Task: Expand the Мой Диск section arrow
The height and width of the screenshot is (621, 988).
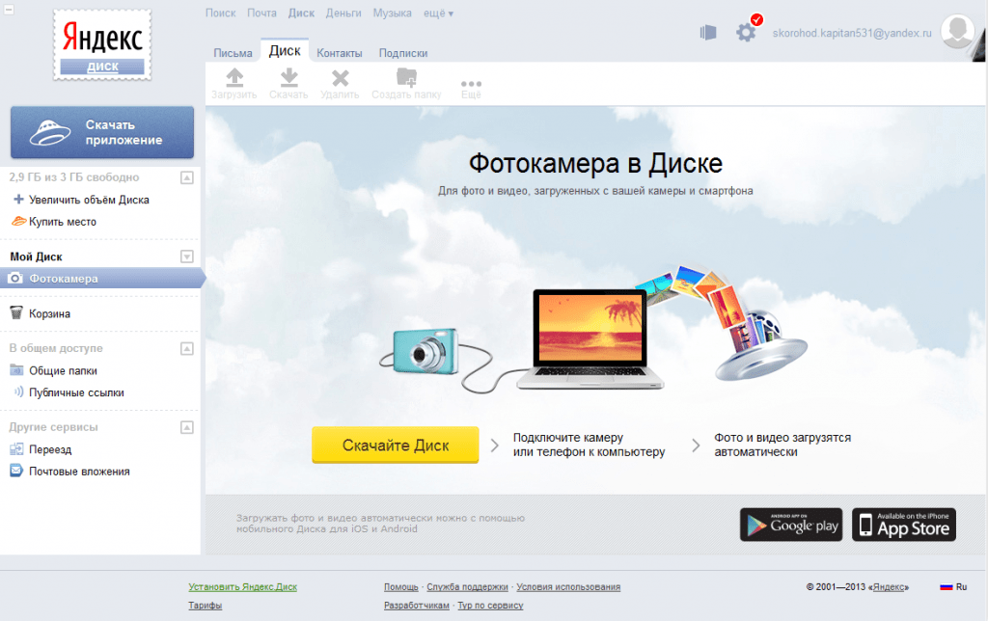Action: pyautogui.click(x=187, y=256)
